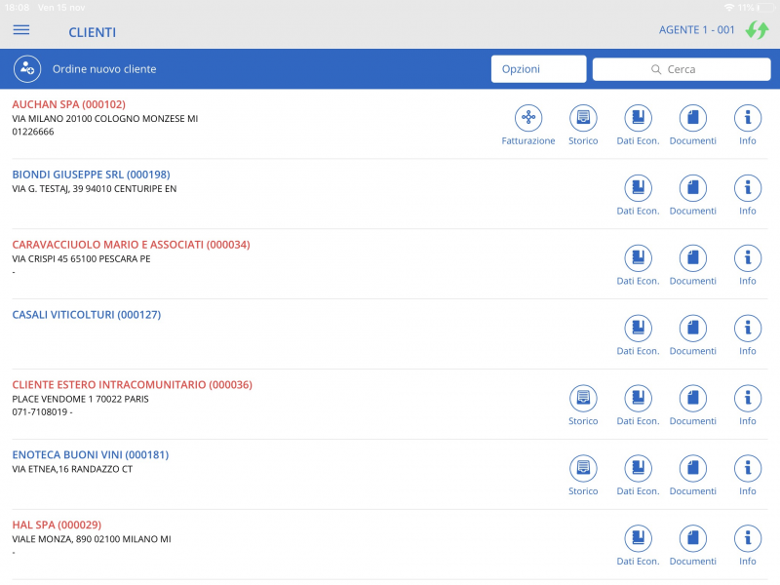Start Ordine nuovo cliente
Screen dimensions: 780x585
click(107, 69)
